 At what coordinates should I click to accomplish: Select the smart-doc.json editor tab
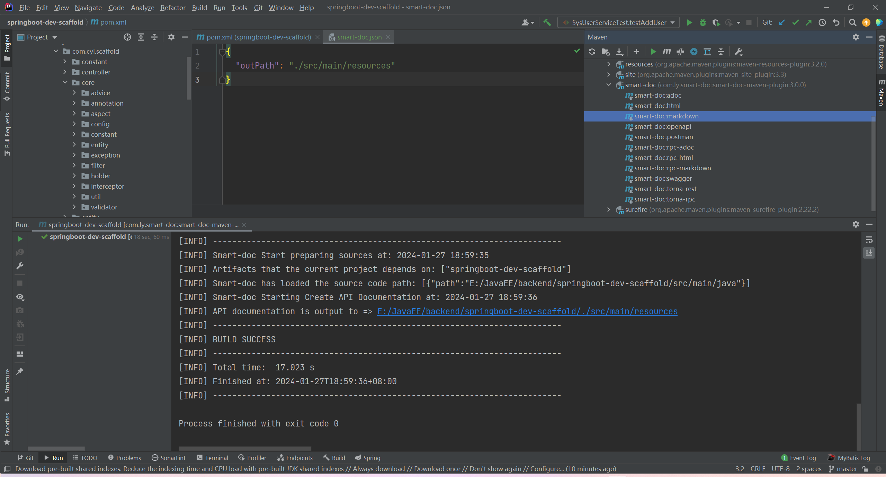[x=359, y=36]
